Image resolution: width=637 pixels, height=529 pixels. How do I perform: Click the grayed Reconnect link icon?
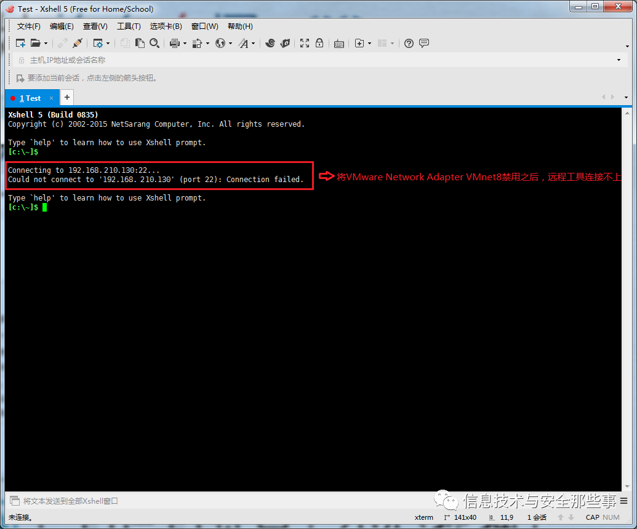tap(62, 43)
